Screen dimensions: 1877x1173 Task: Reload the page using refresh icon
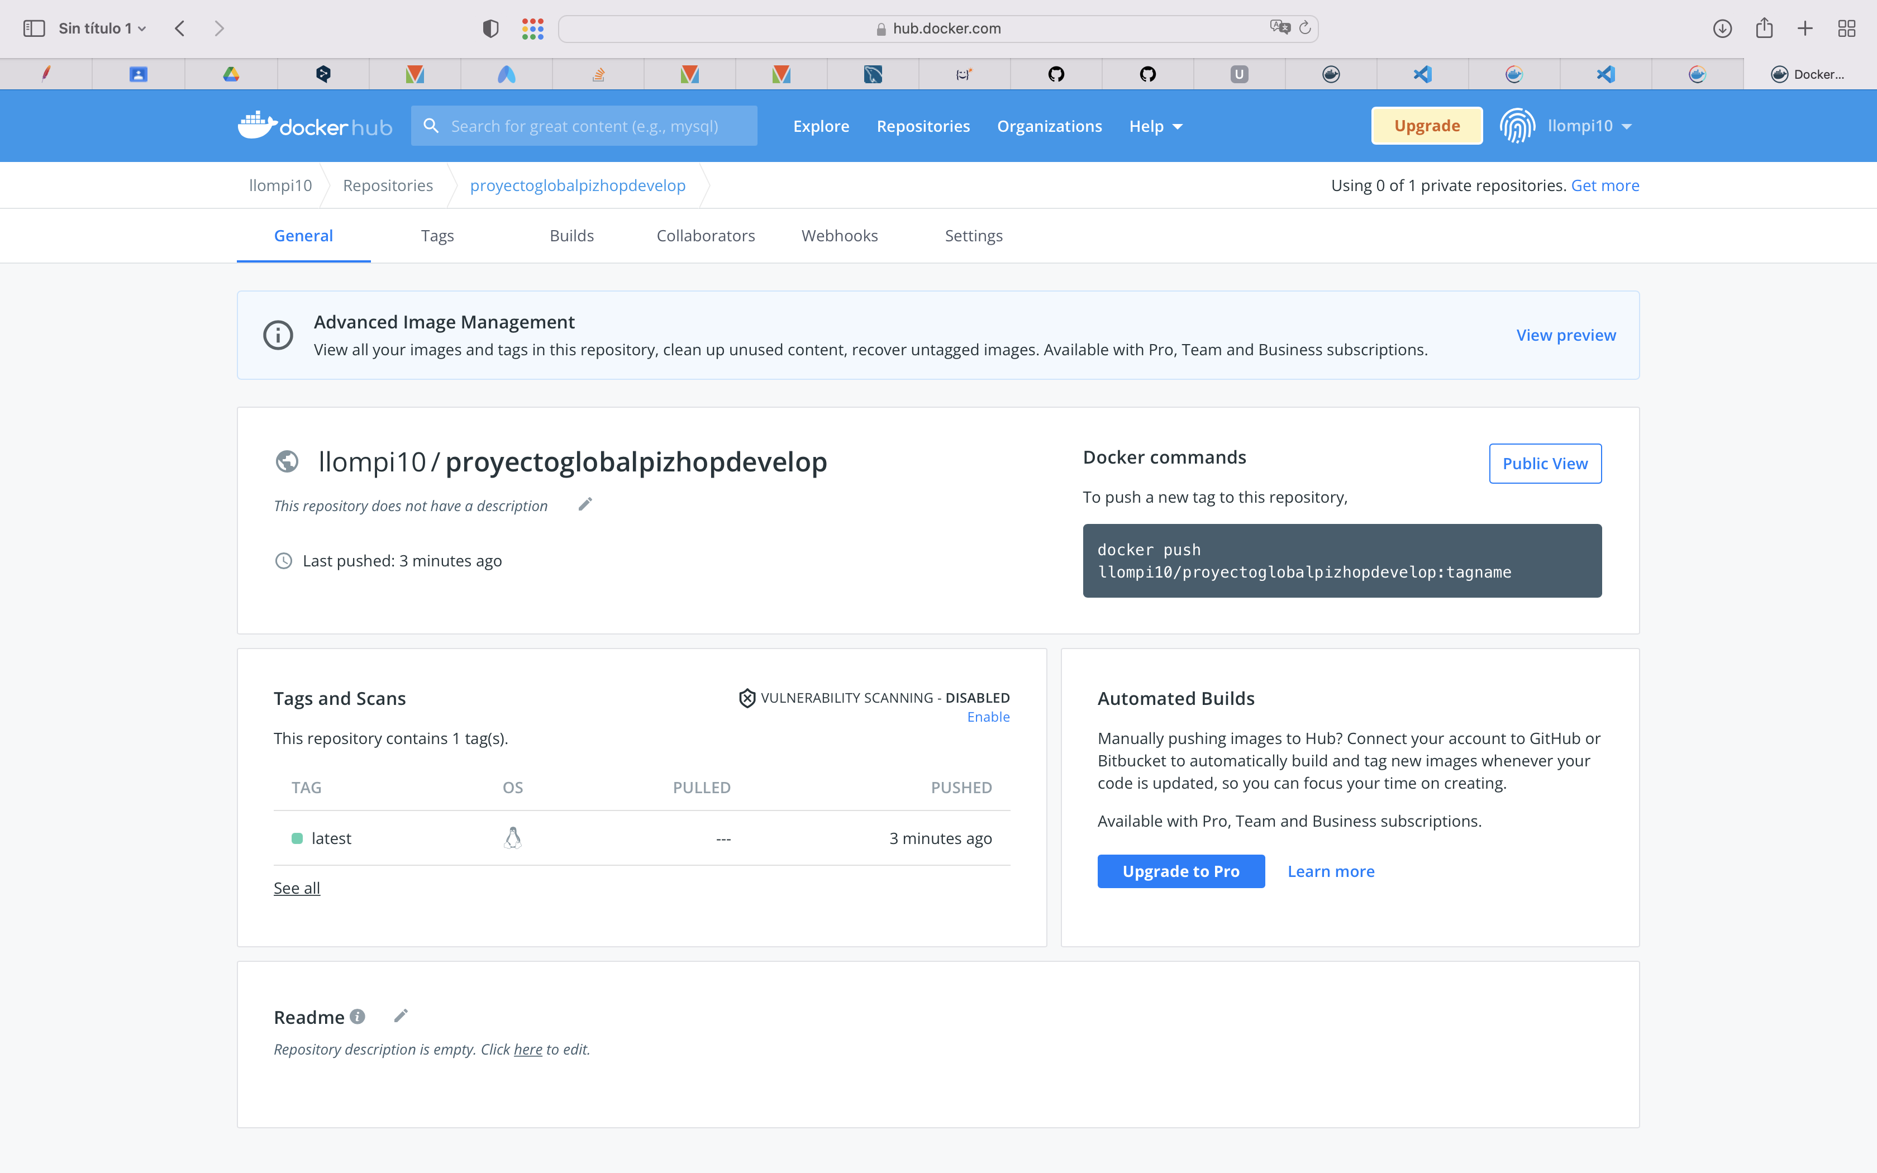[x=1306, y=28]
